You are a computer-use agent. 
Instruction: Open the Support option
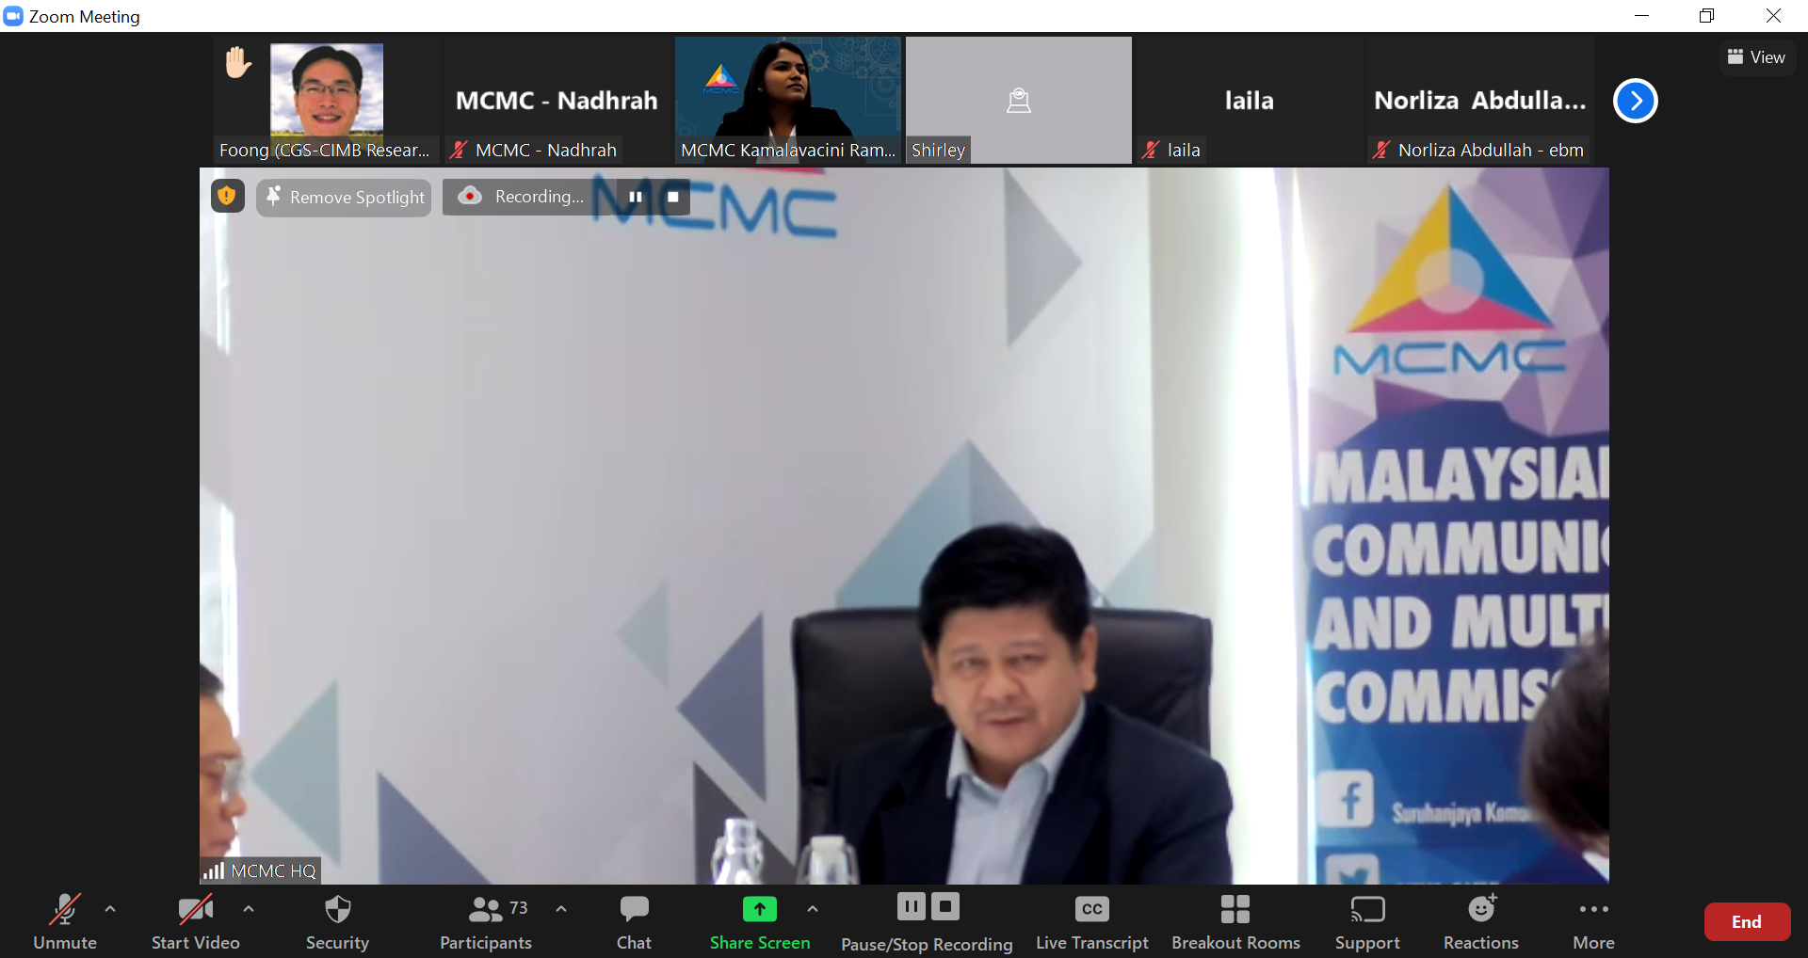[1366, 921]
